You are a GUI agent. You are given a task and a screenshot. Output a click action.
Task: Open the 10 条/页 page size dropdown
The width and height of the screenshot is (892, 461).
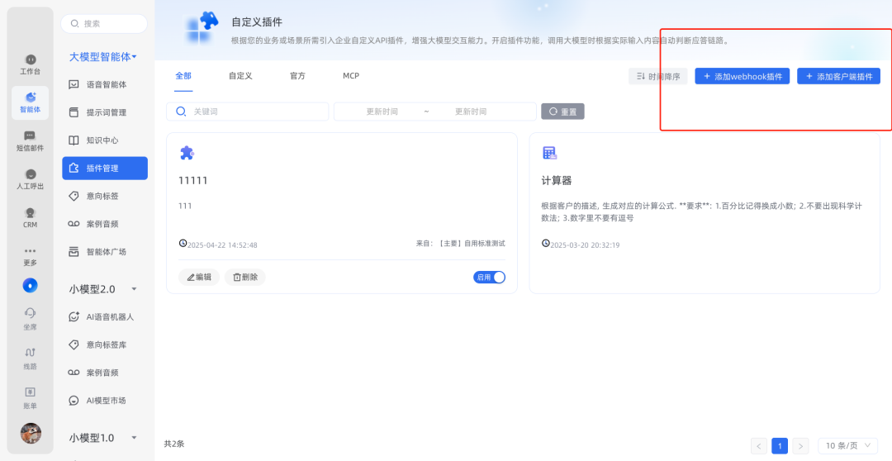coord(848,445)
